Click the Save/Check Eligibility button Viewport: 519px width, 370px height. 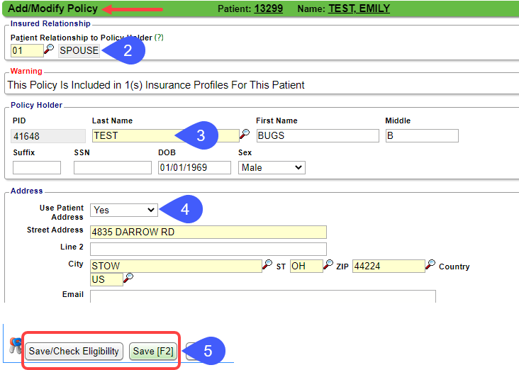click(74, 352)
